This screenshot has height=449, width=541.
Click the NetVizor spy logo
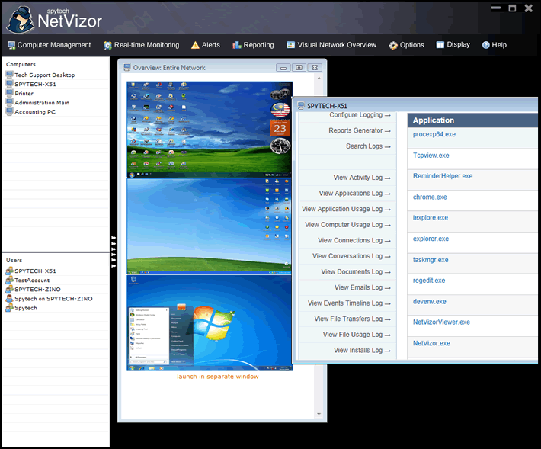click(21, 20)
